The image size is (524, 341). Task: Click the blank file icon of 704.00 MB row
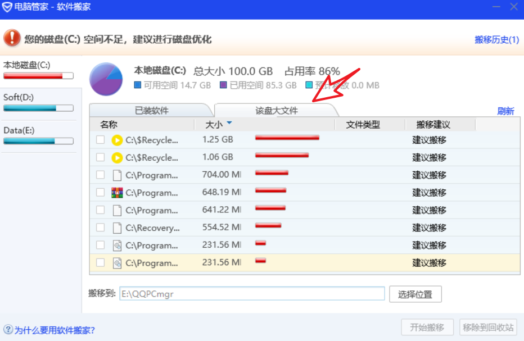coord(117,175)
